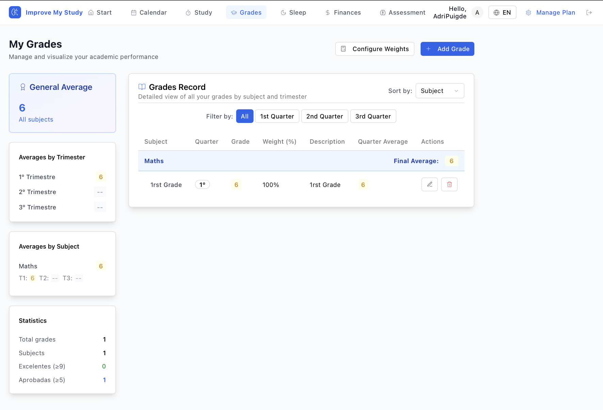603x410 pixels.
Task: Click the book icon next to Grades Record
Action: (x=142, y=87)
